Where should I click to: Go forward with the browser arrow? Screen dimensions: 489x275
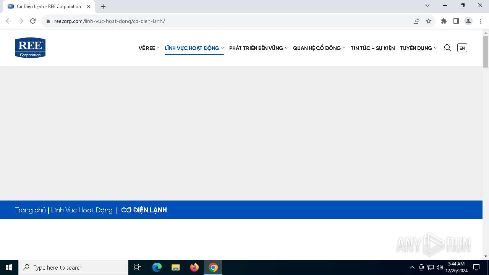21,21
